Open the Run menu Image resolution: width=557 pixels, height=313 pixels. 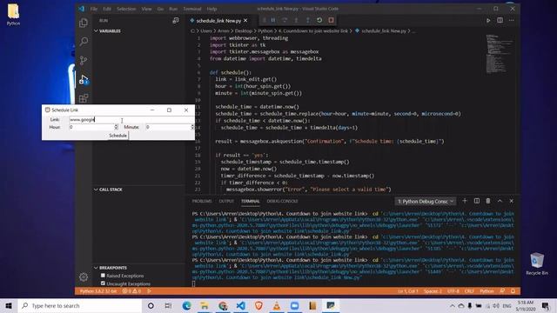pyautogui.click(x=173, y=9)
